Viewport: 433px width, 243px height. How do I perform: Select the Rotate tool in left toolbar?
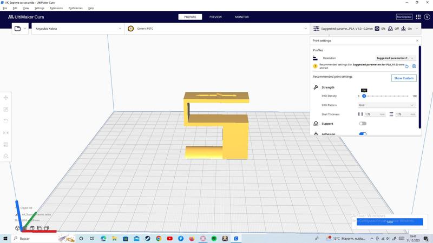coord(5,121)
